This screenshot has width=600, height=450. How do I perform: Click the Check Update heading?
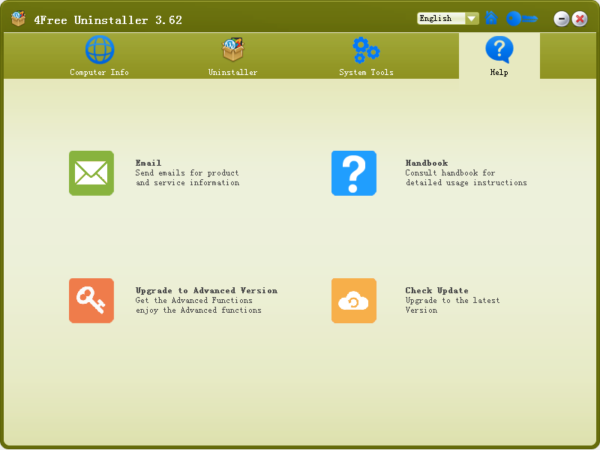[x=437, y=291]
